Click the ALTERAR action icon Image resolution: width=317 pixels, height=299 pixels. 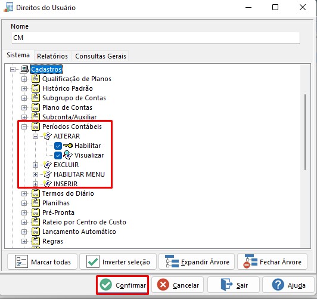pos(48,136)
